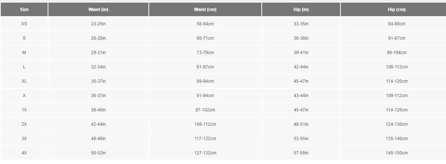Select the 4X size cell
The image size is (446, 164).
(x=24, y=153)
